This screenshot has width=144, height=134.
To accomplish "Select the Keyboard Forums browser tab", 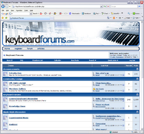I will (30, 18).
